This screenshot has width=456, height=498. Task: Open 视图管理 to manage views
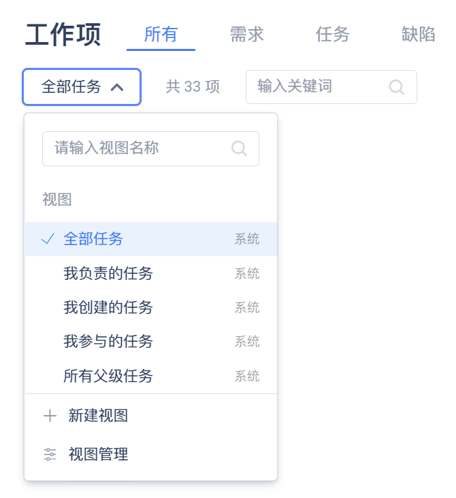(x=98, y=455)
